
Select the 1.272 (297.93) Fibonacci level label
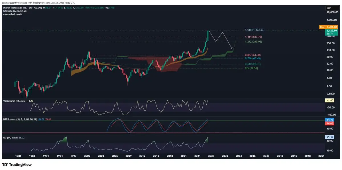pyautogui.click(x=254, y=42)
